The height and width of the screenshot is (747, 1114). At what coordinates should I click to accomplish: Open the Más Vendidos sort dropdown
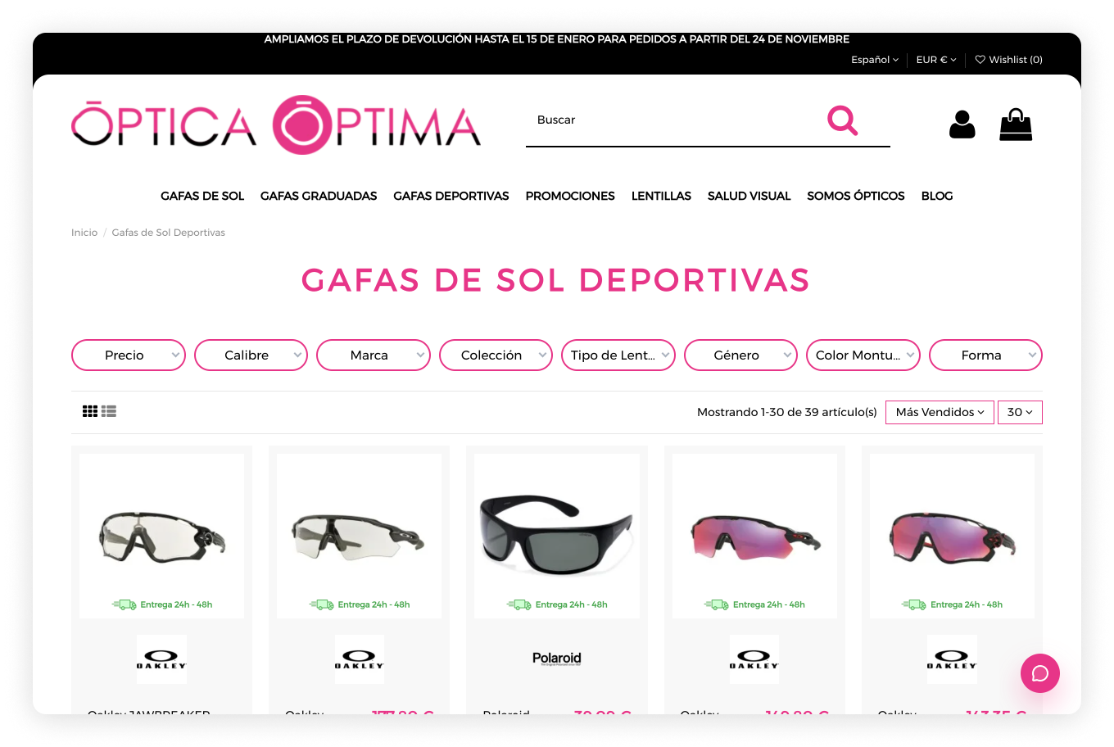pos(940,412)
